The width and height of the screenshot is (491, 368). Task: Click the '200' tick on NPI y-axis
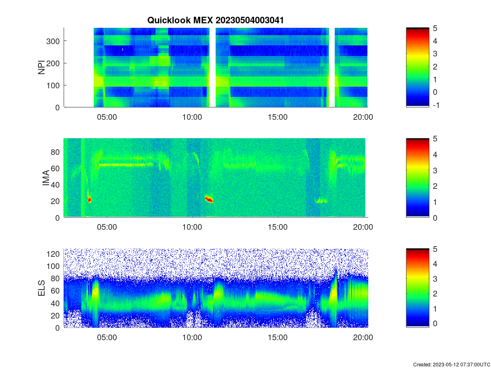[x=54, y=63]
